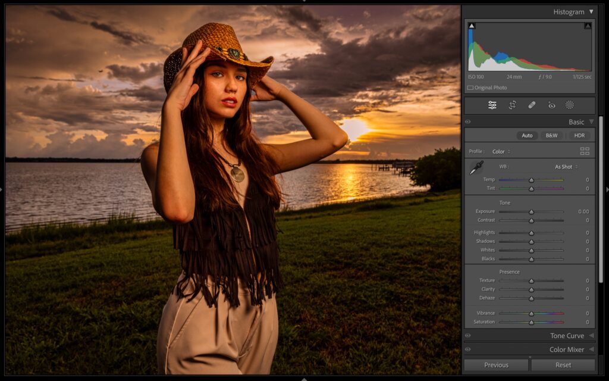609x381 pixels.
Task: Activate the Crop overlay tool
Action: pos(512,105)
